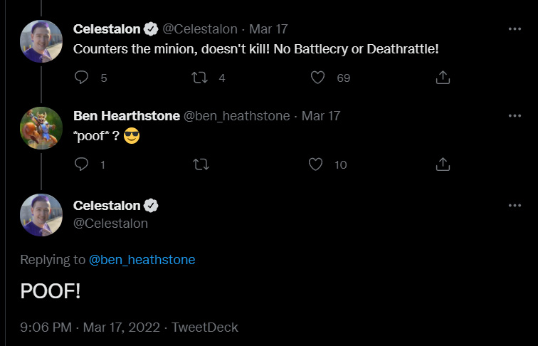The height and width of the screenshot is (346, 538).
Task: Reply to Celestalon's Counters the minion tweet
Action: click(x=82, y=78)
